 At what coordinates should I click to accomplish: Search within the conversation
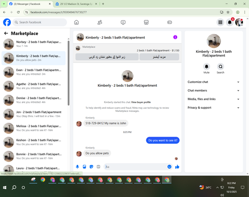point(221,67)
